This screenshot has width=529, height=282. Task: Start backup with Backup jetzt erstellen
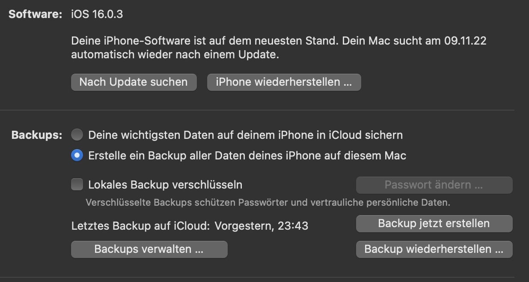coord(434,223)
